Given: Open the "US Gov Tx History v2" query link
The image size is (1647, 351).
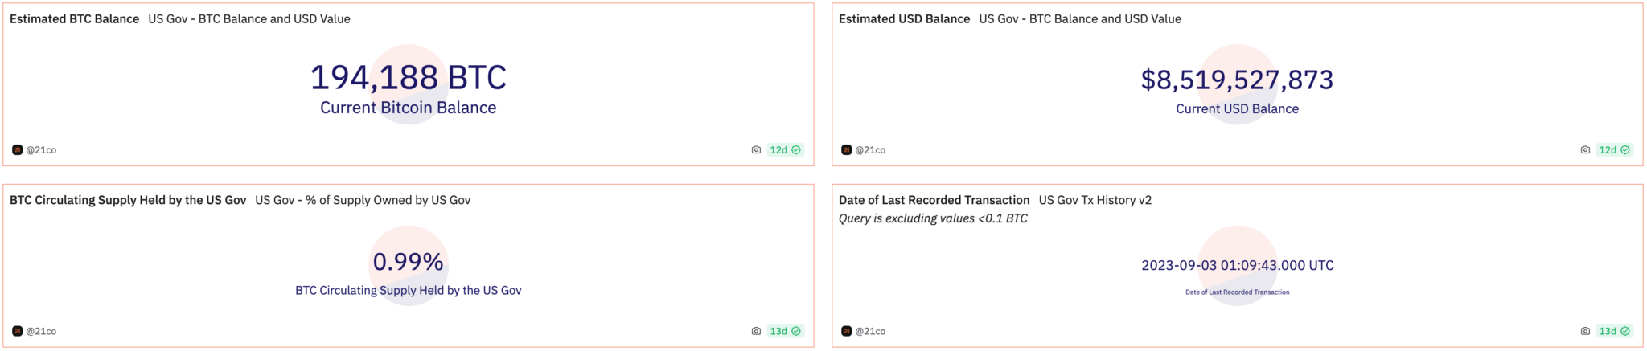Looking at the screenshot, I should tap(1095, 200).
